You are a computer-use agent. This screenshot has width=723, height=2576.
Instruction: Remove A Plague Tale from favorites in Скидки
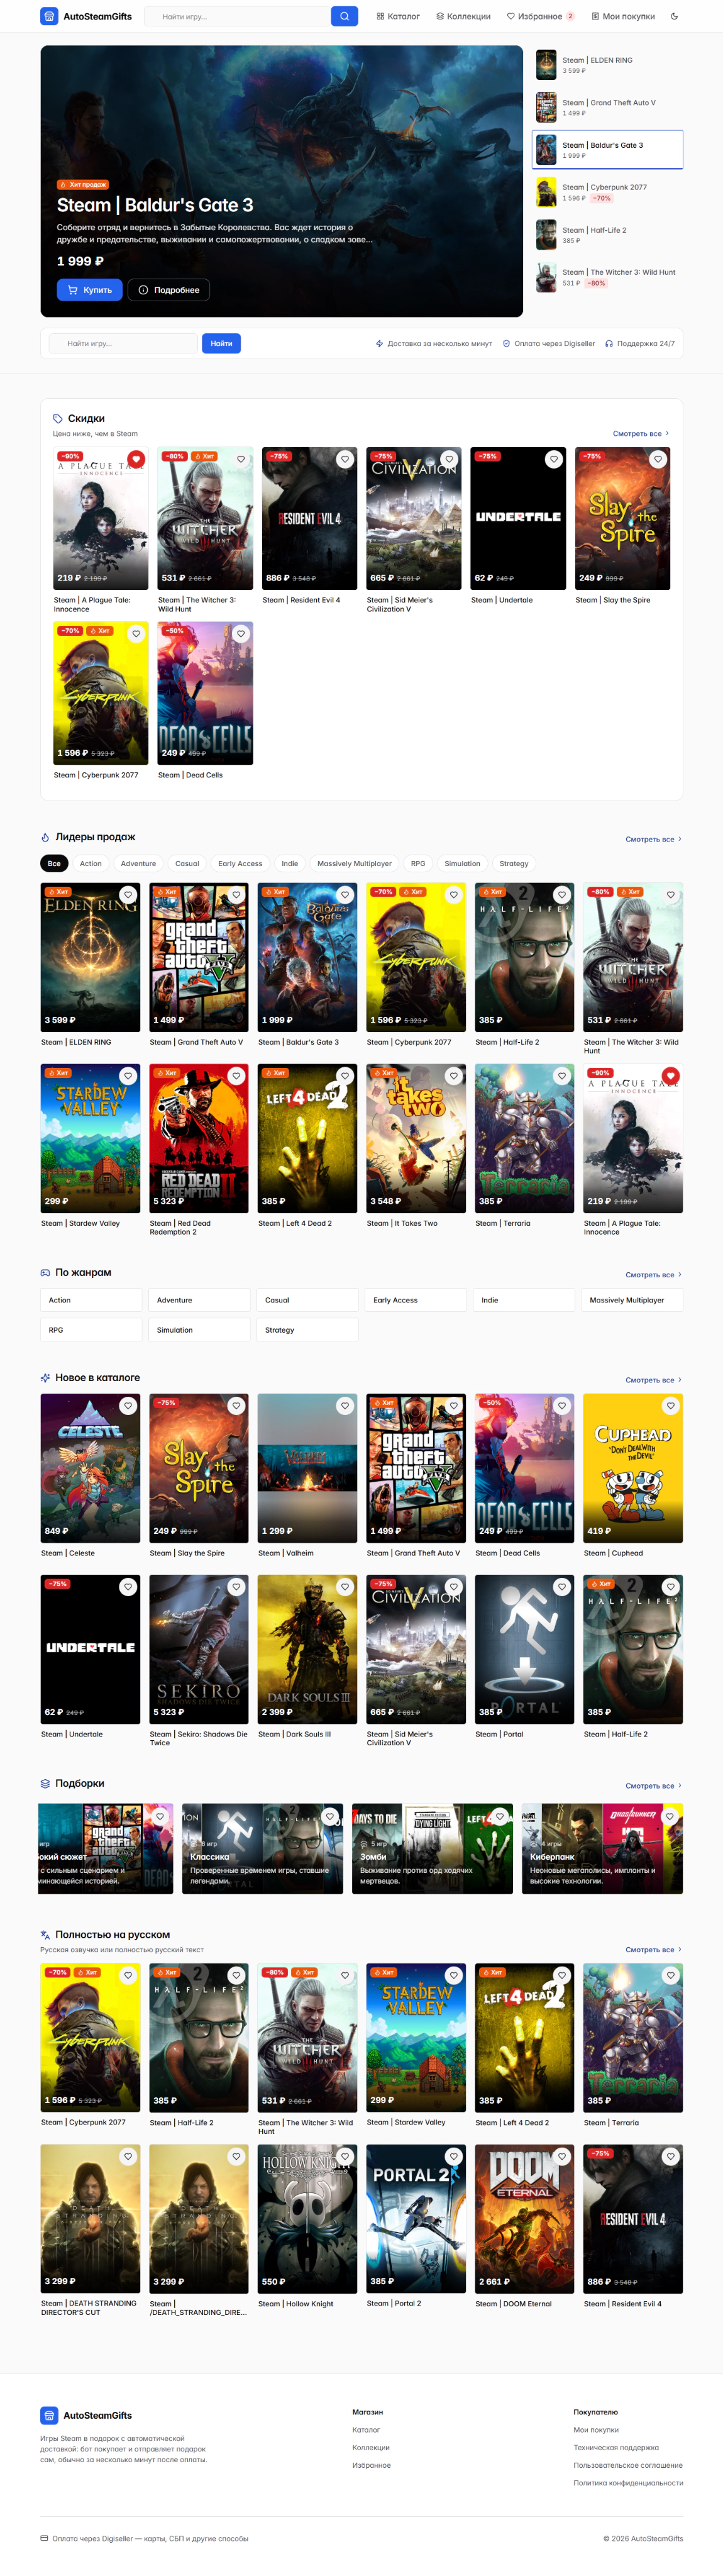click(x=136, y=459)
